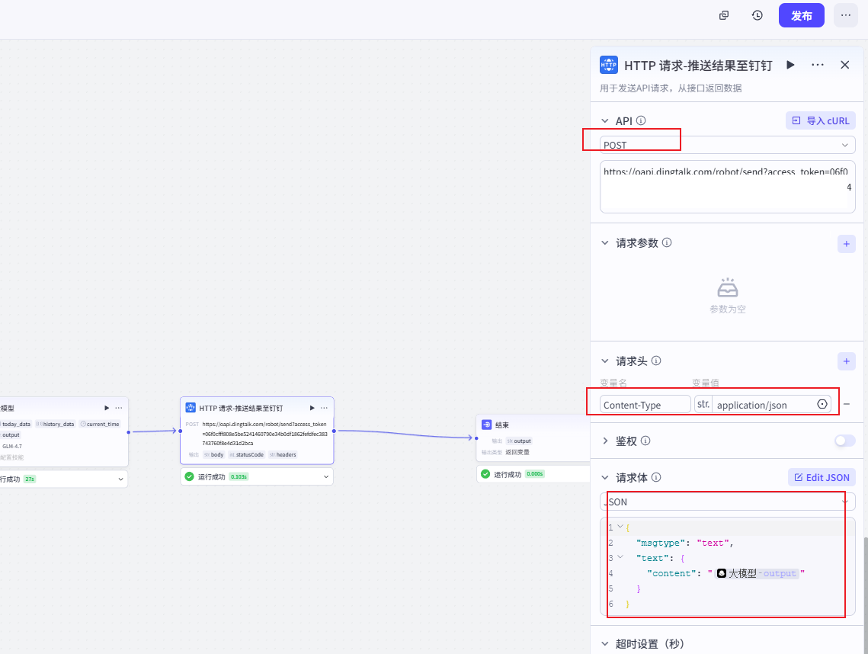Open the top bar more options menu
This screenshot has height=654, width=868.
coord(845,15)
